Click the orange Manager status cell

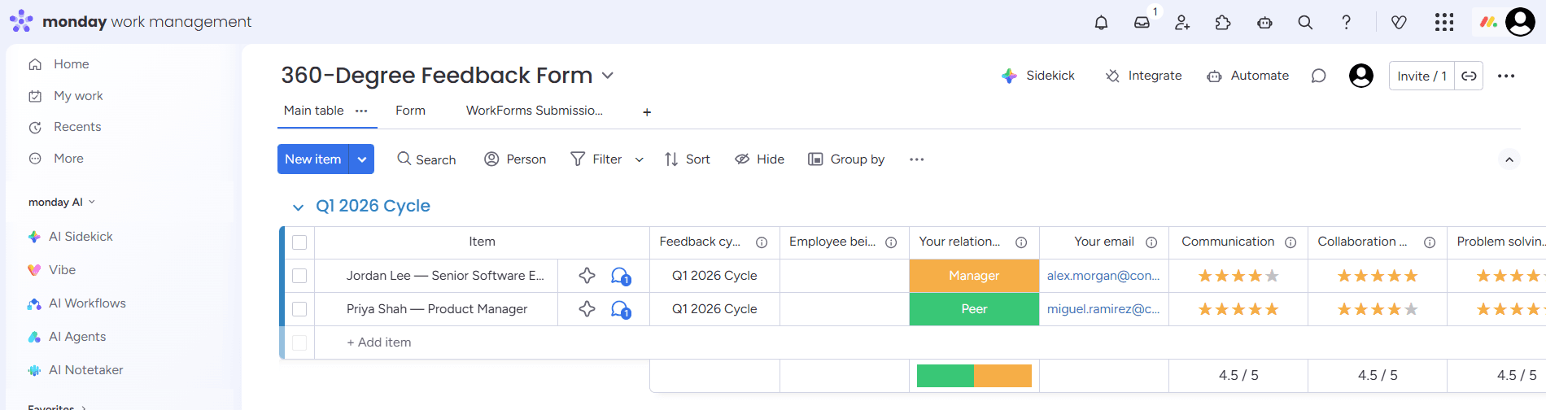[974, 276]
